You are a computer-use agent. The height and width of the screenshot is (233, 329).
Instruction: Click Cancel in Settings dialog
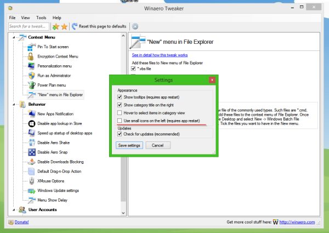tap(158, 145)
